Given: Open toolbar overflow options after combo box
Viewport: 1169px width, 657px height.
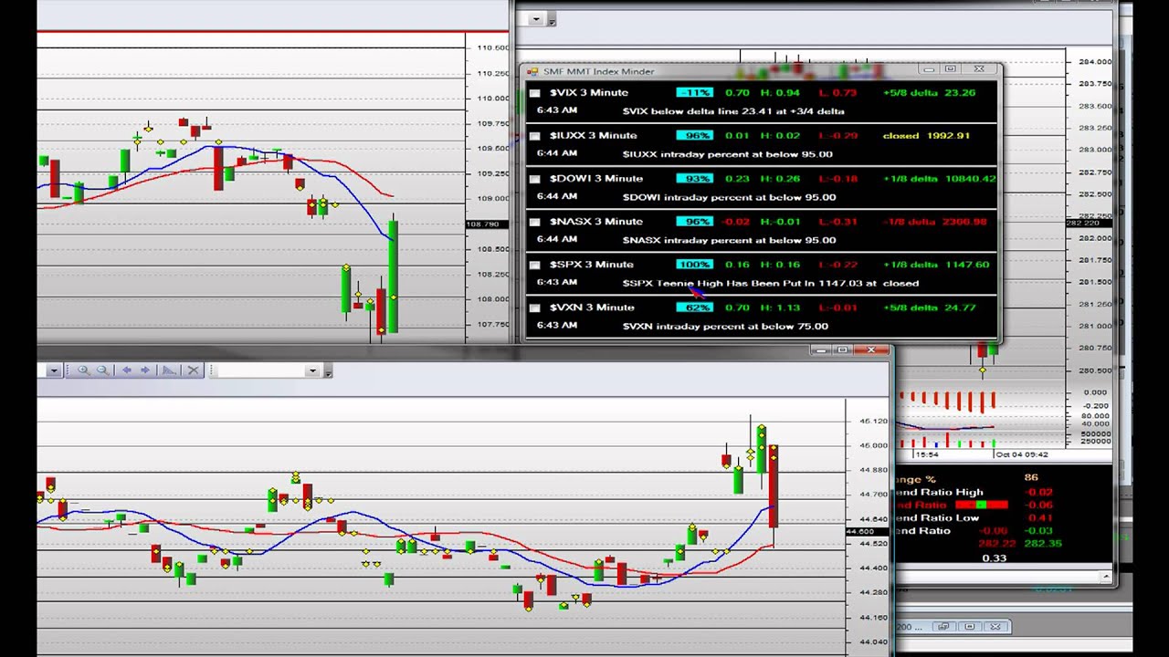Looking at the screenshot, I should (x=328, y=371).
